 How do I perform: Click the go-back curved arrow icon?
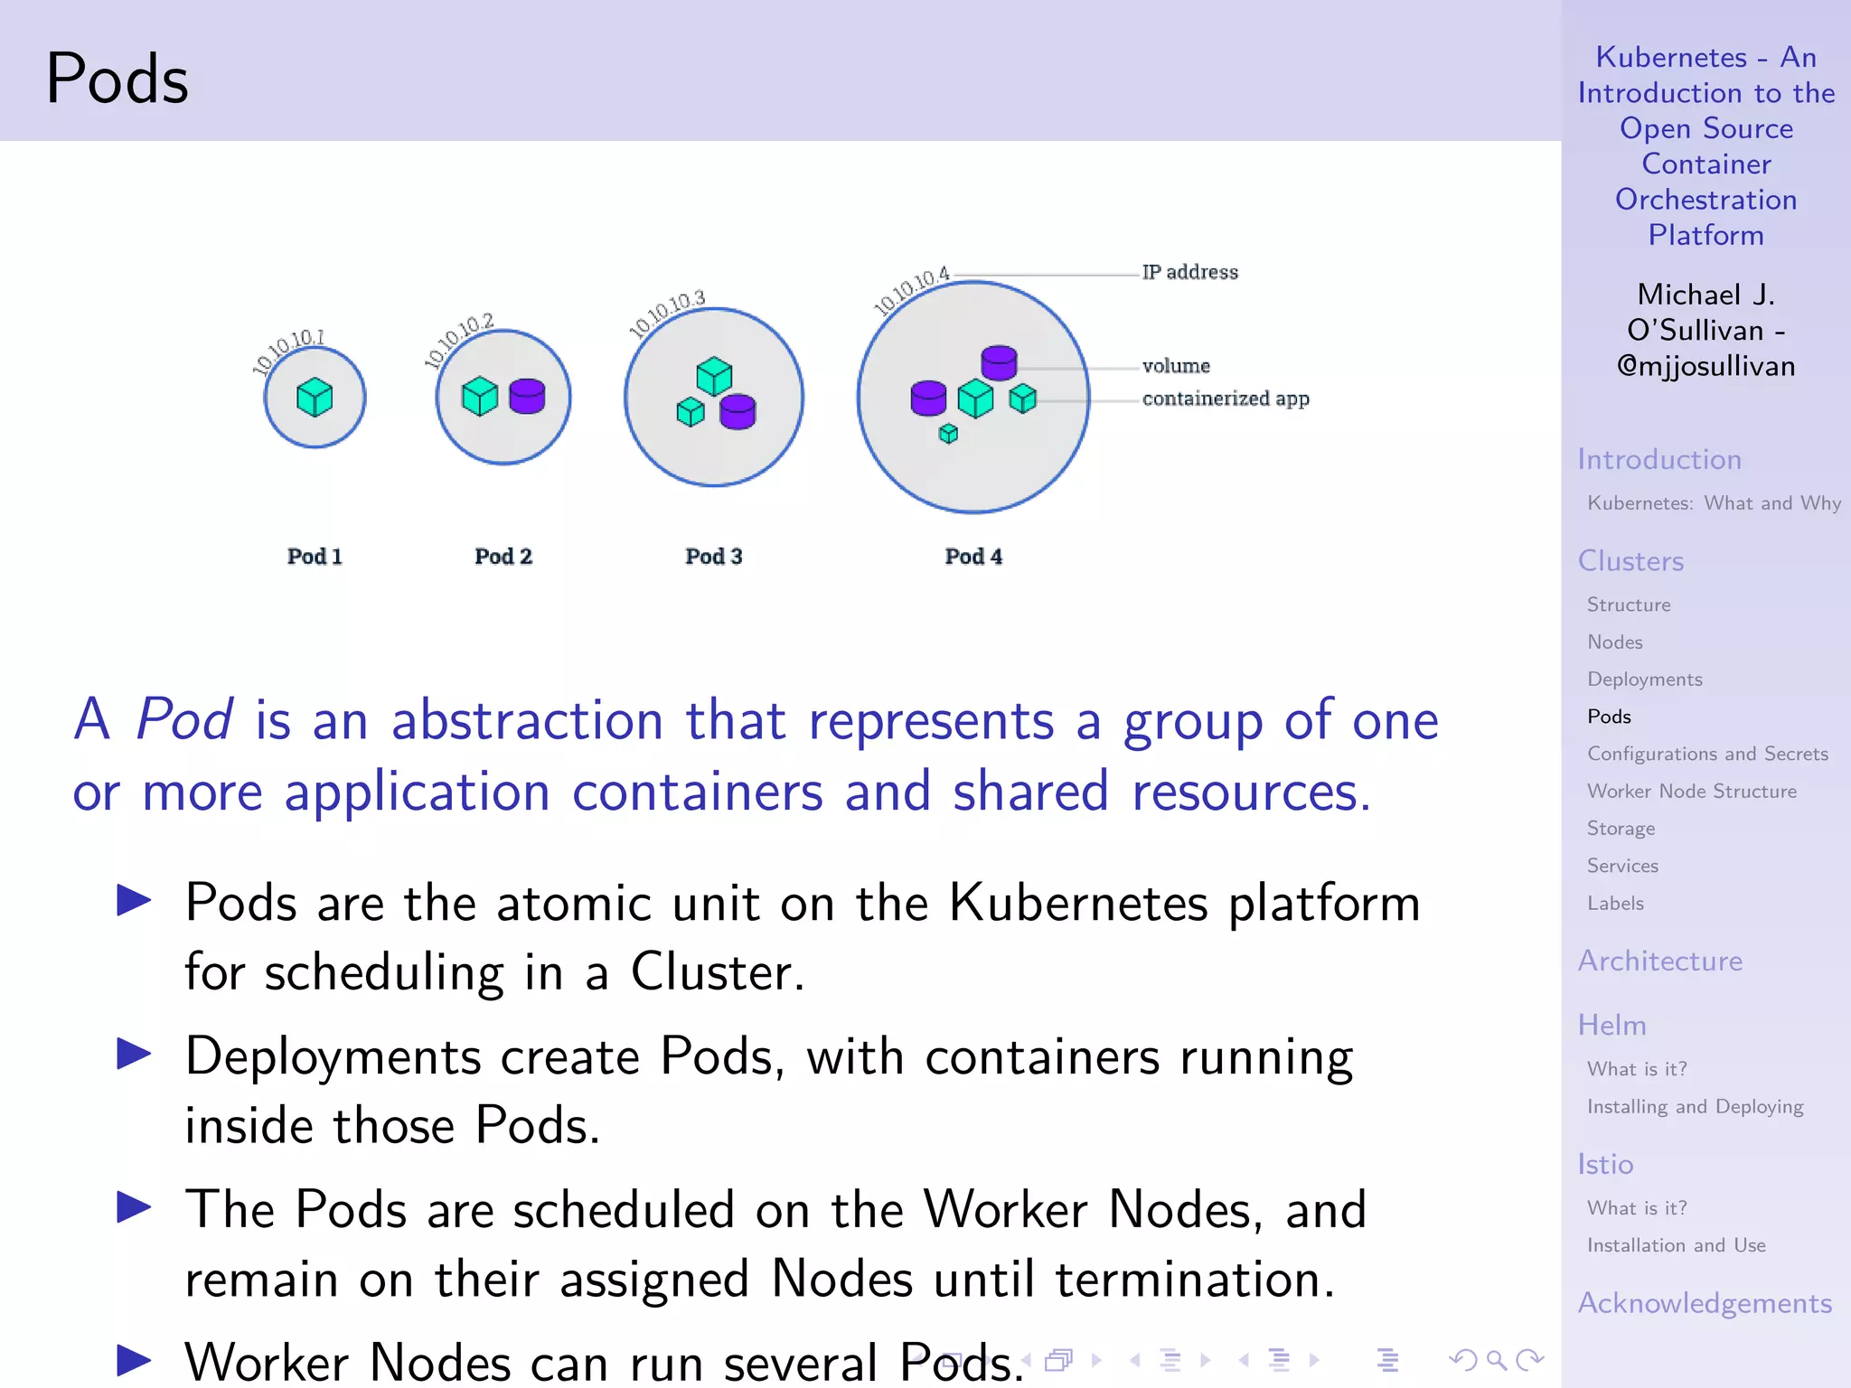tap(1462, 1360)
